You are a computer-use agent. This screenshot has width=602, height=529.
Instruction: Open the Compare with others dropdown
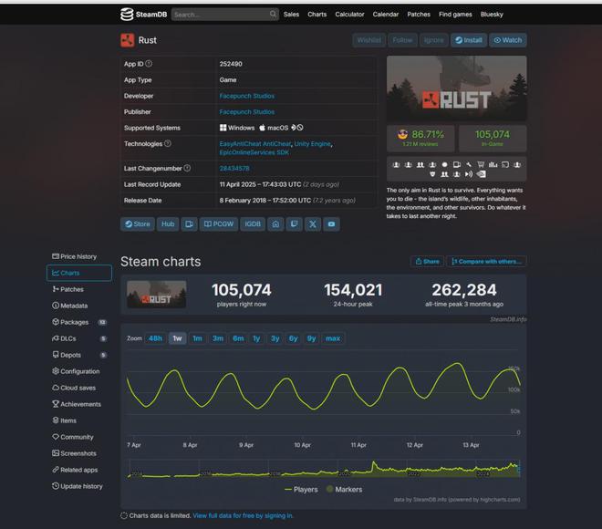pyautogui.click(x=486, y=262)
